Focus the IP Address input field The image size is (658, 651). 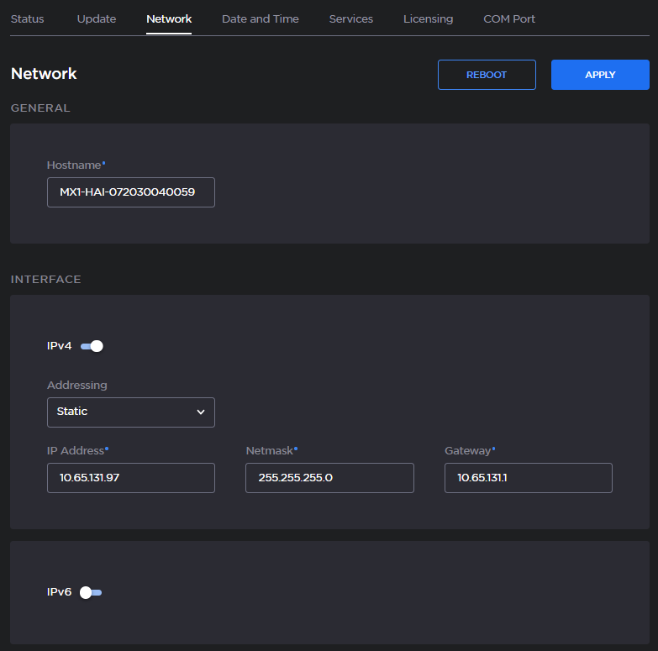coord(130,478)
